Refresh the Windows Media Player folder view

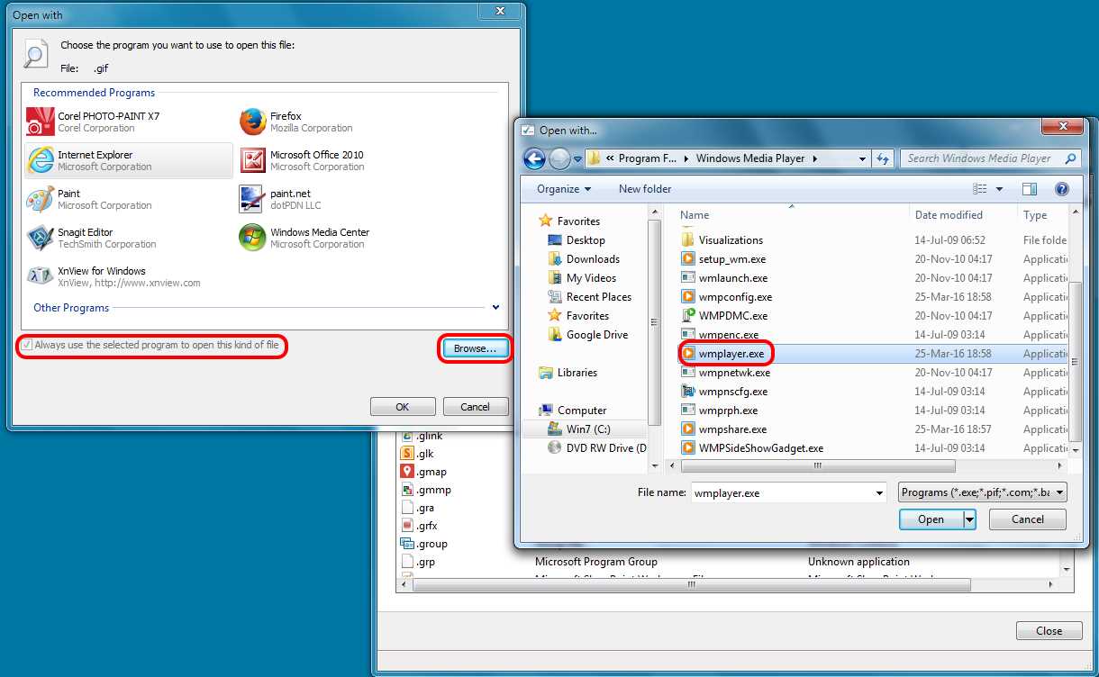tap(883, 158)
